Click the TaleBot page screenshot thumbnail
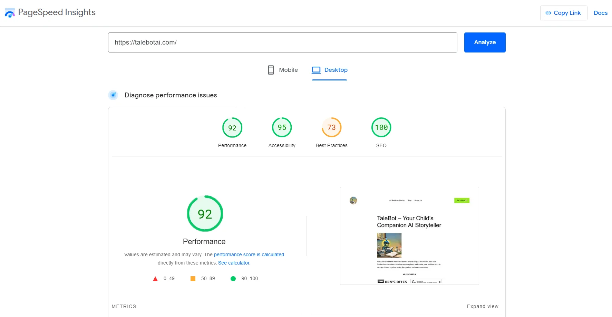The width and height of the screenshot is (612, 317). (409, 236)
